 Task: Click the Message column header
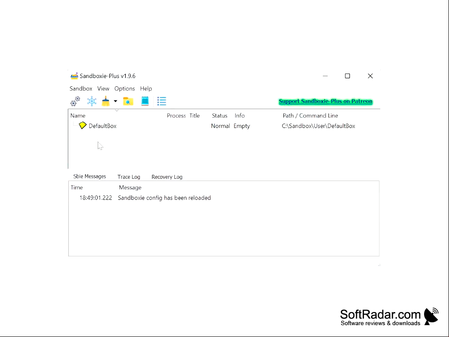[130, 188]
